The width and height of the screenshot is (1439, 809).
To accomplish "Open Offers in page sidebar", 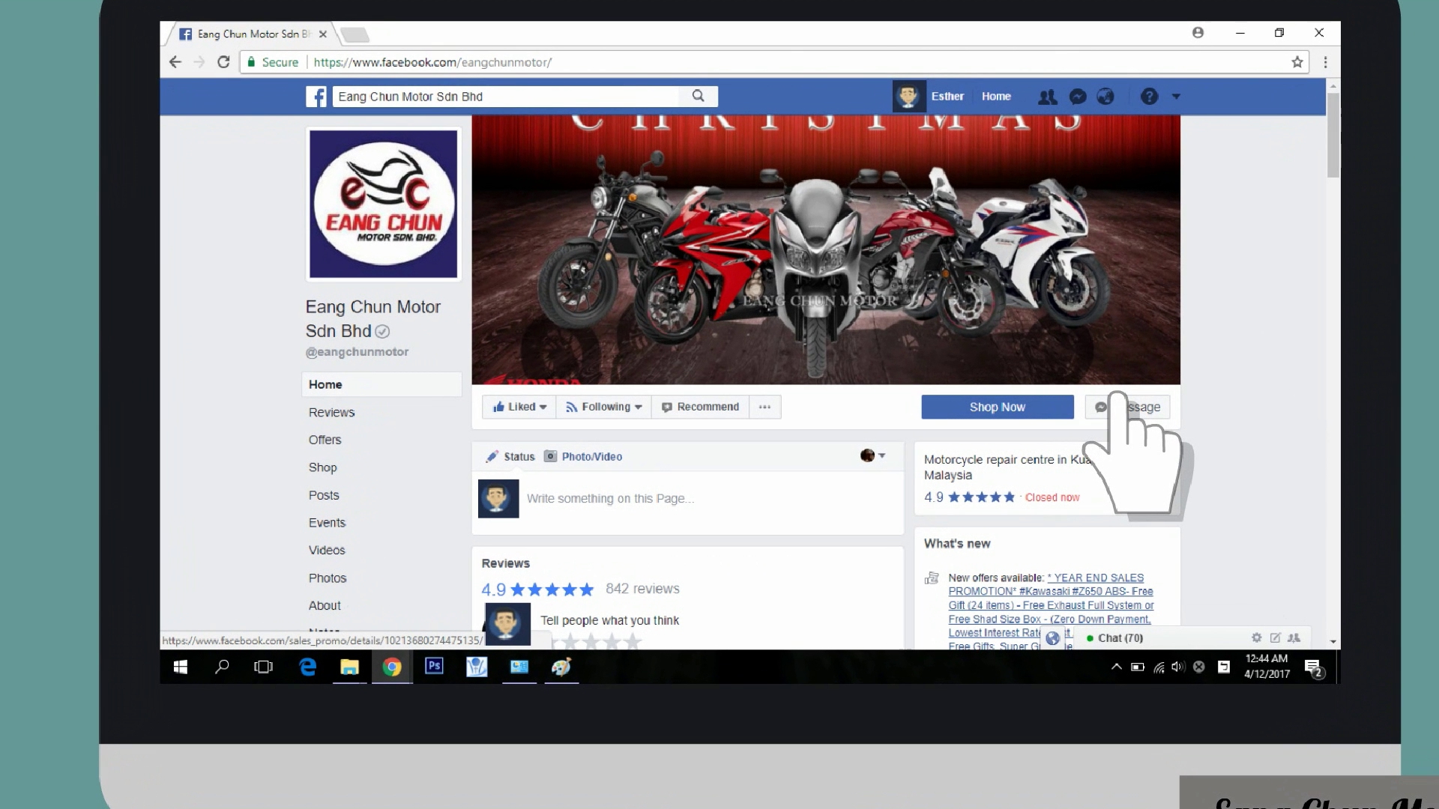I will (325, 440).
